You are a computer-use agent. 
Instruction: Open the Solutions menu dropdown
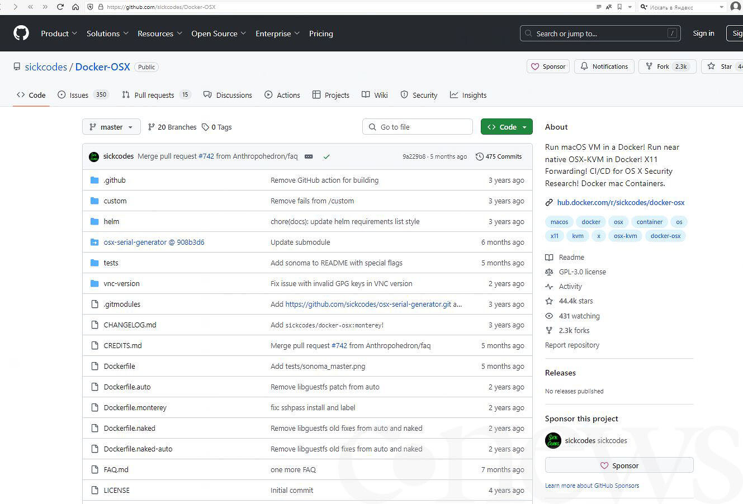(107, 34)
